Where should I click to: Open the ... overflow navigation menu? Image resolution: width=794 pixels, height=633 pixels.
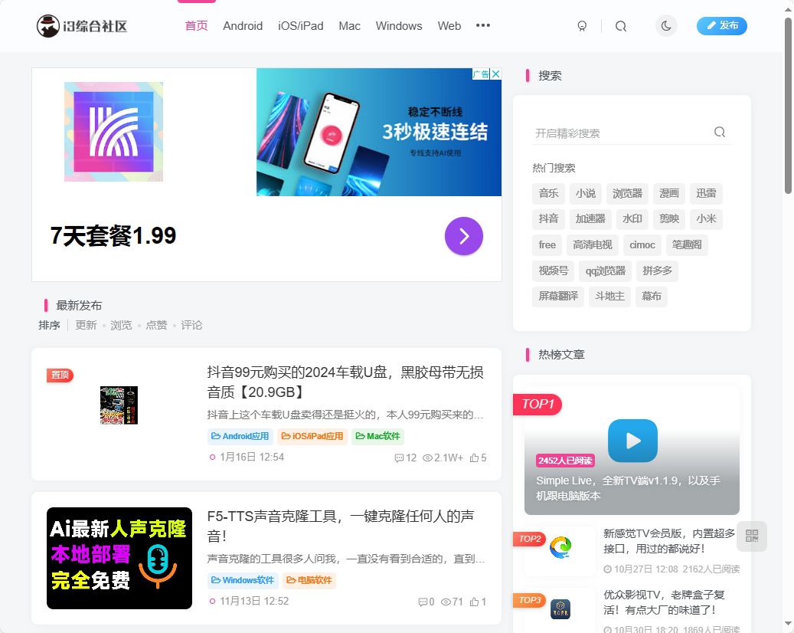pyautogui.click(x=483, y=25)
